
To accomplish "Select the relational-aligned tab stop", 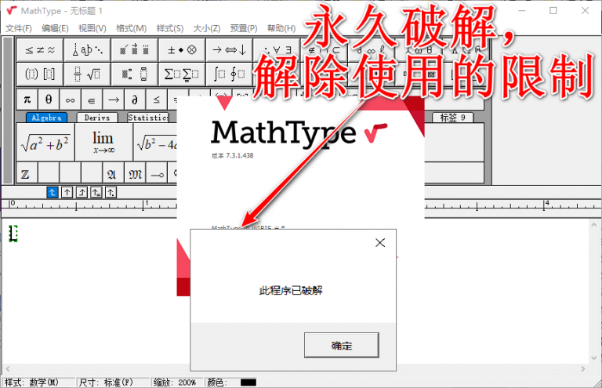I will (x=96, y=192).
